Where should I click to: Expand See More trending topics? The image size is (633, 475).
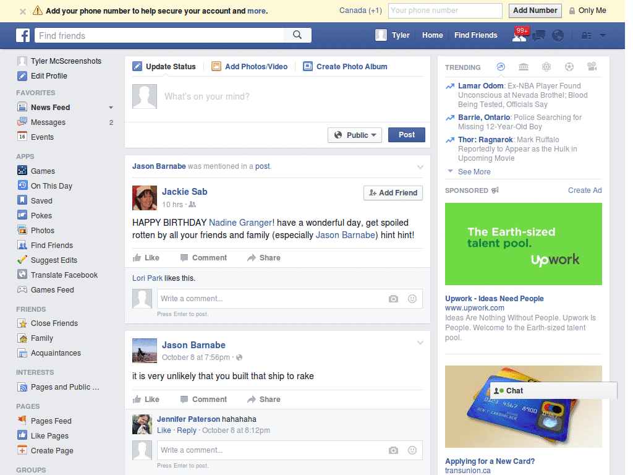click(x=474, y=172)
